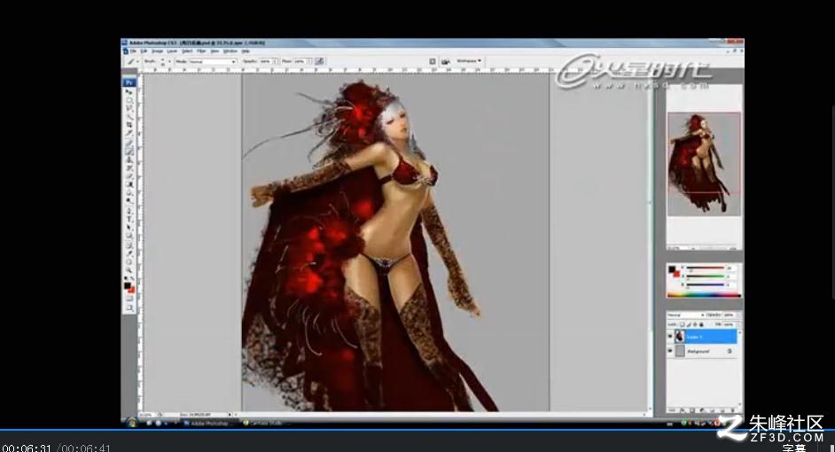Open the Filter menu

[x=201, y=51]
